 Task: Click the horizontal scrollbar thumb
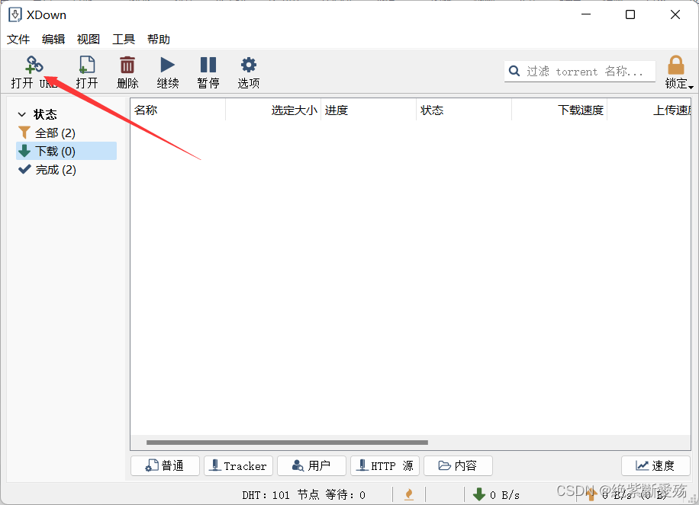click(287, 443)
